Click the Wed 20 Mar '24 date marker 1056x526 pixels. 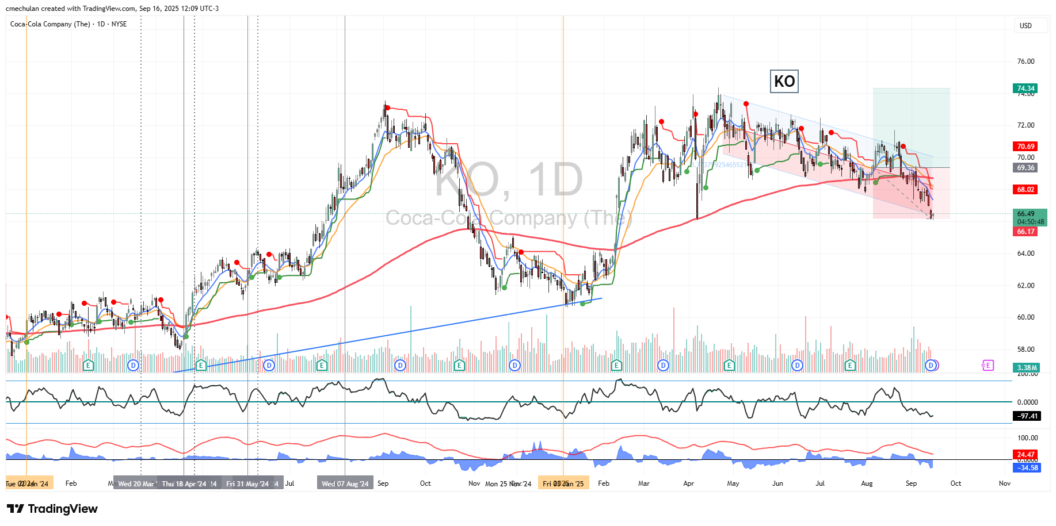click(x=136, y=483)
